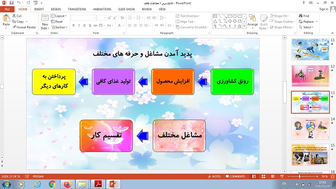This screenshot has width=336, height=189.
Task: Click the Undo arrow in title bar
Action: (x=19, y=3)
